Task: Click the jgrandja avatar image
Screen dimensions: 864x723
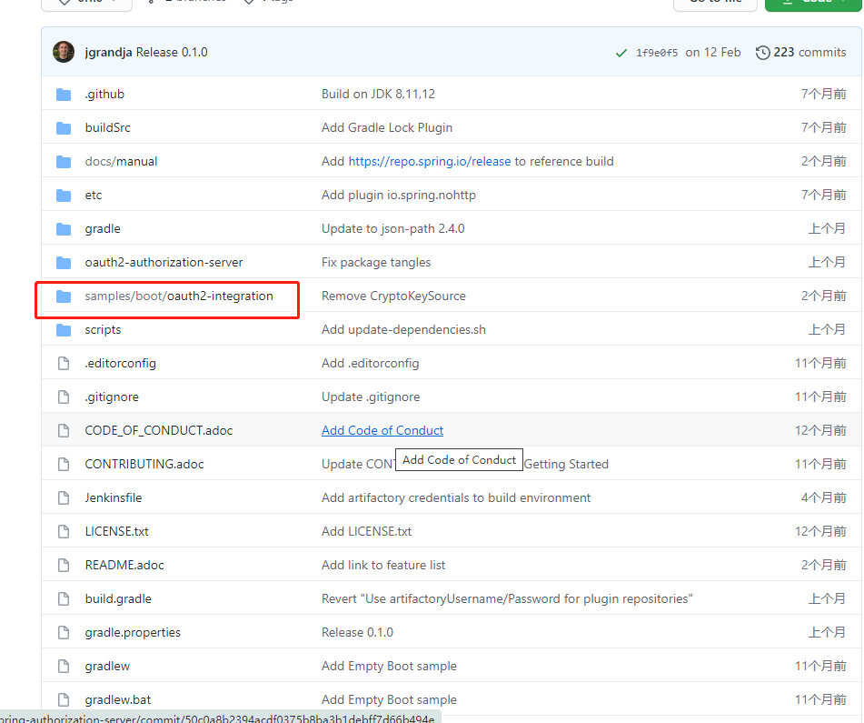Action: [x=64, y=52]
